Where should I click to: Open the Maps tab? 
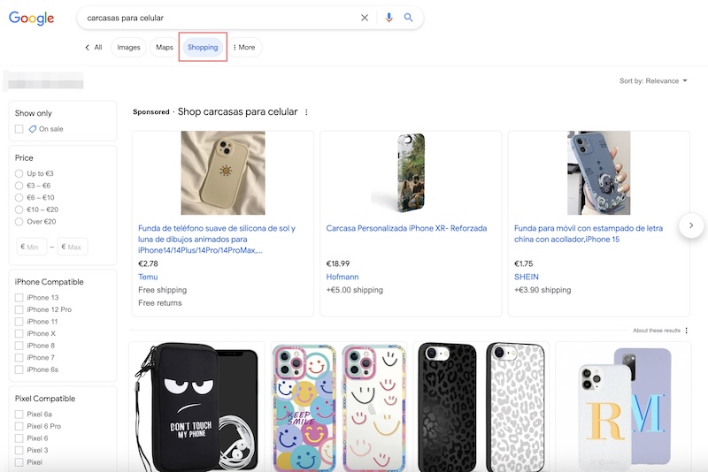tap(165, 48)
